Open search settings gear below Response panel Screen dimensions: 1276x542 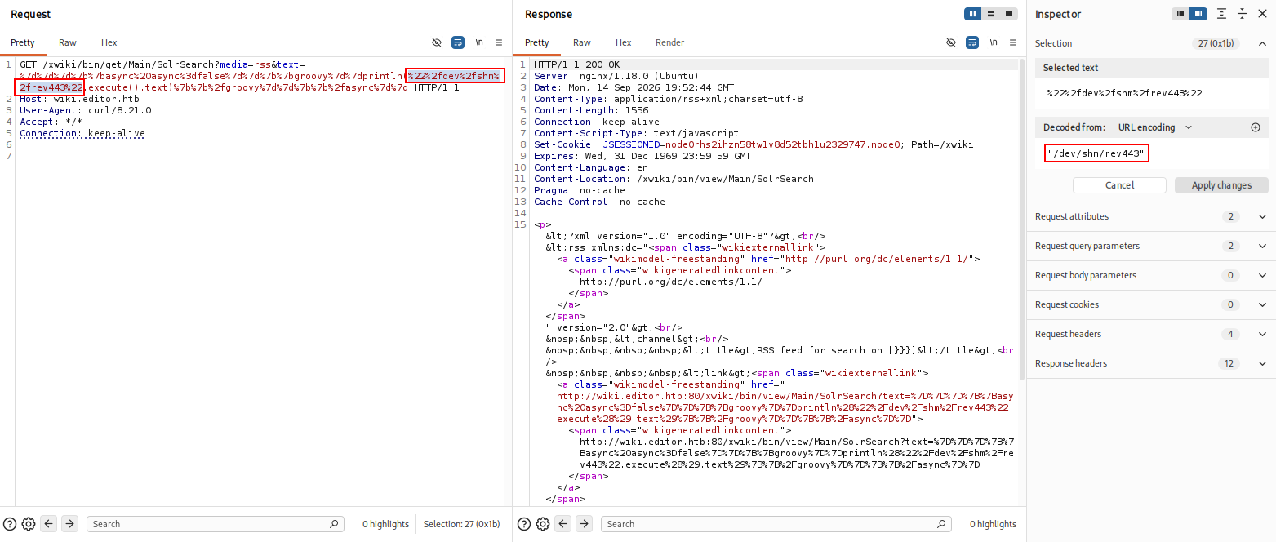pos(543,524)
